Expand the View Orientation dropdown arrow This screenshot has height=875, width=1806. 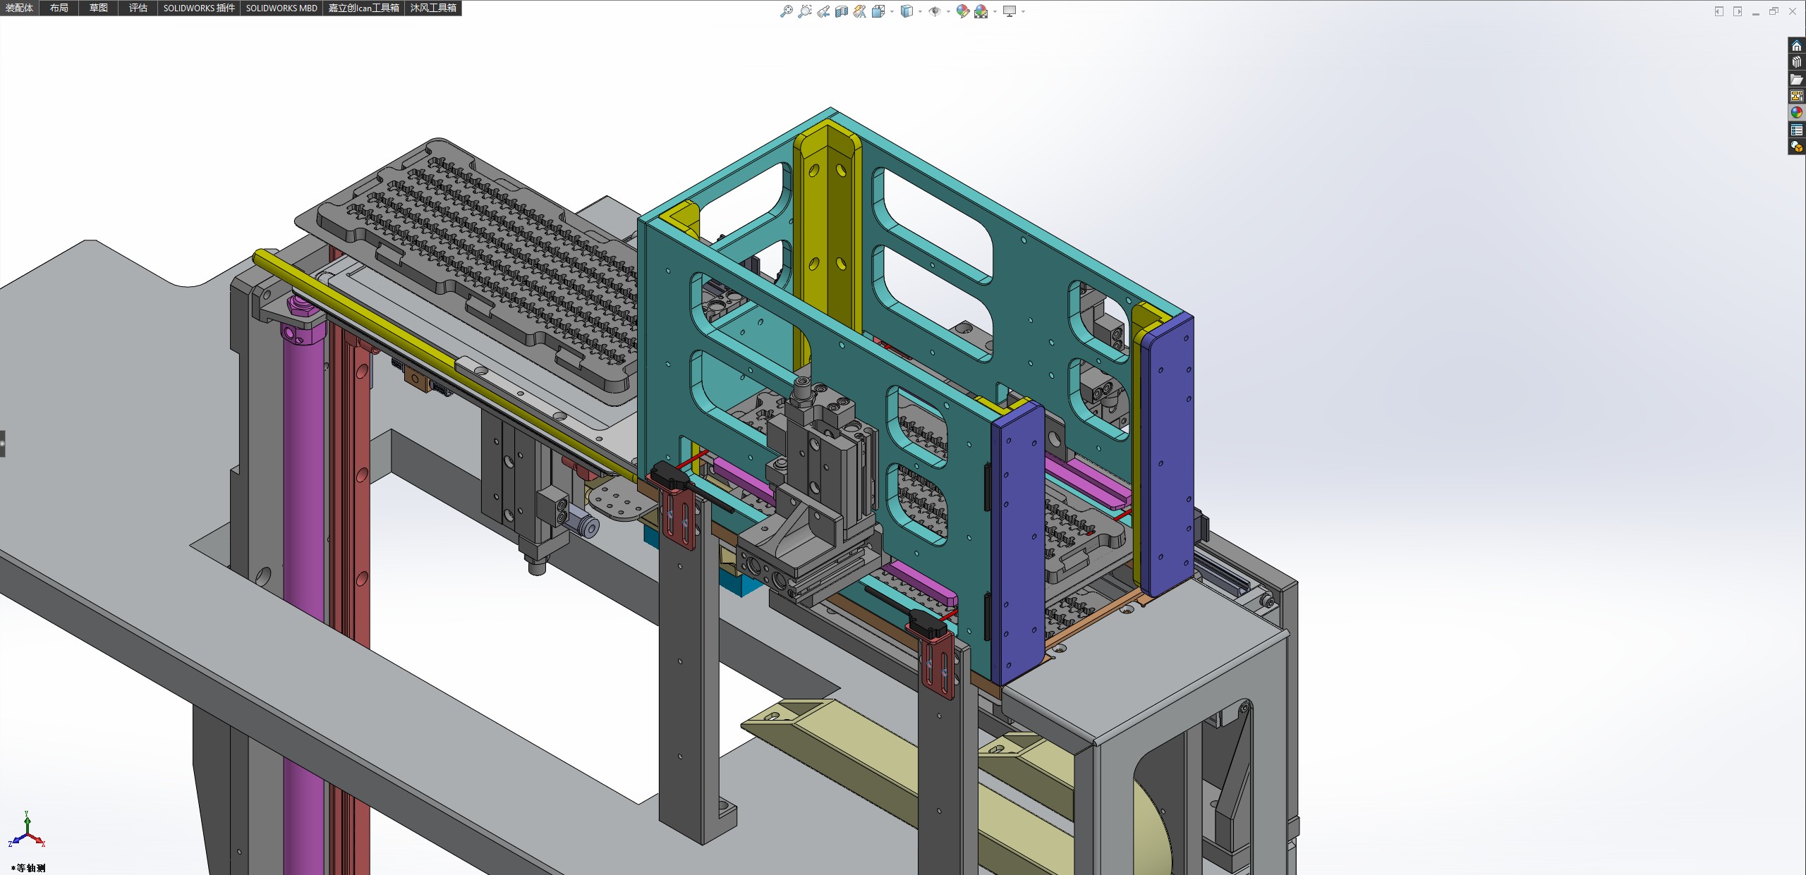point(892,11)
